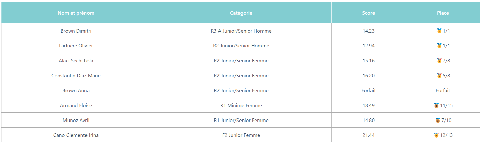481x144 pixels.
Task: Click the 'R3 A Junior/Senior Homme' category cell
Action: pyautogui.click(x=241, y=31)
